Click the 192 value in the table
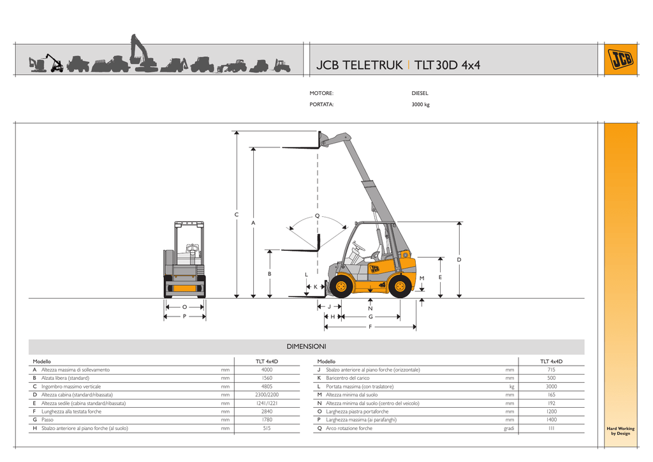This screenshot has width=653, height=462. 552,403
